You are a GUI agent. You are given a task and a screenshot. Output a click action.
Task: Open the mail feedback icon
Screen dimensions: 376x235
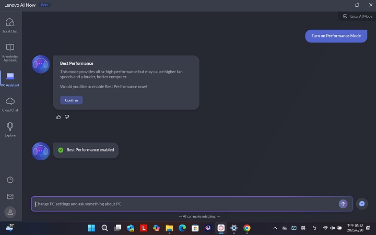click(x=10, y=196)
